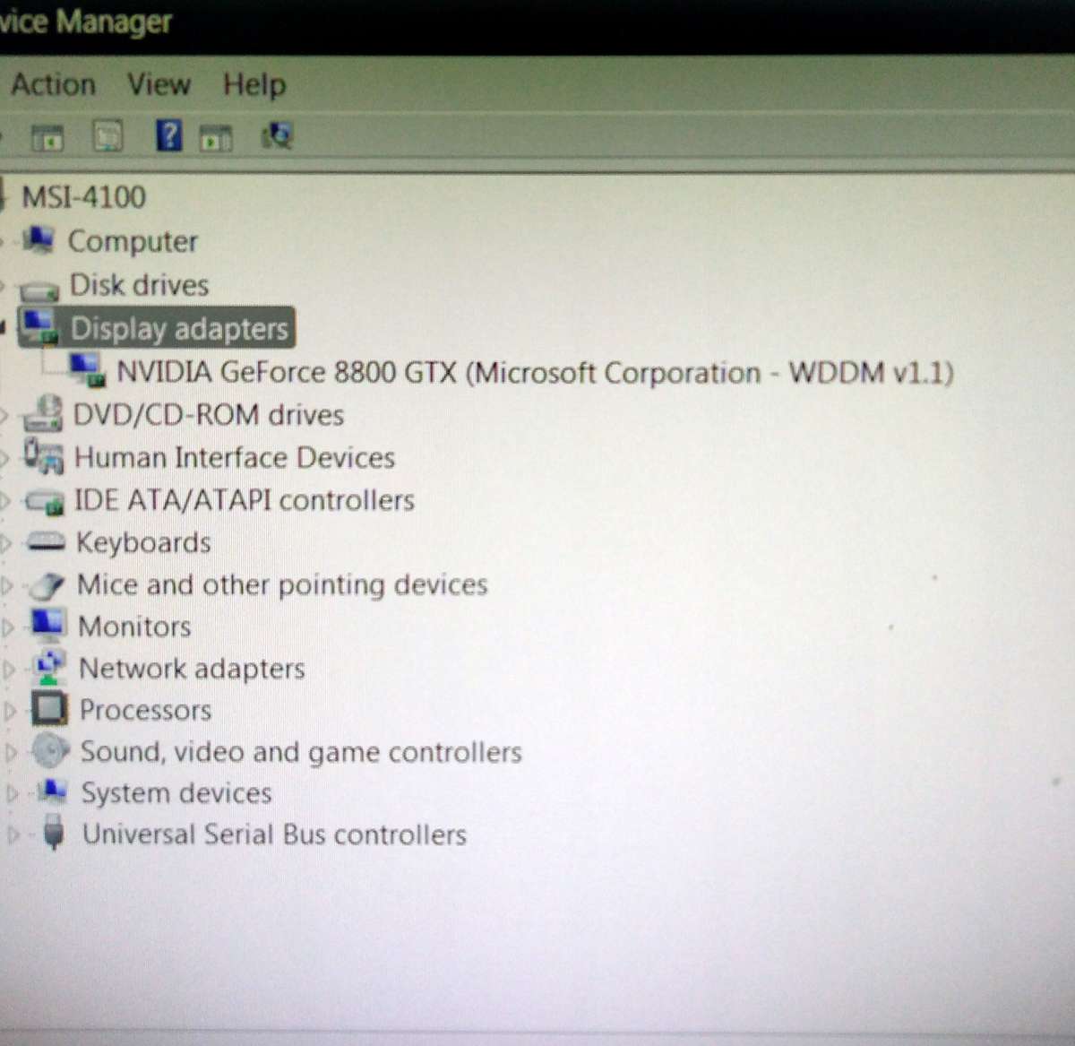Click the Universal Serial Bus plug icon
The height and width of the screenshot is (1046, 1075).
(x=54, y=834)
